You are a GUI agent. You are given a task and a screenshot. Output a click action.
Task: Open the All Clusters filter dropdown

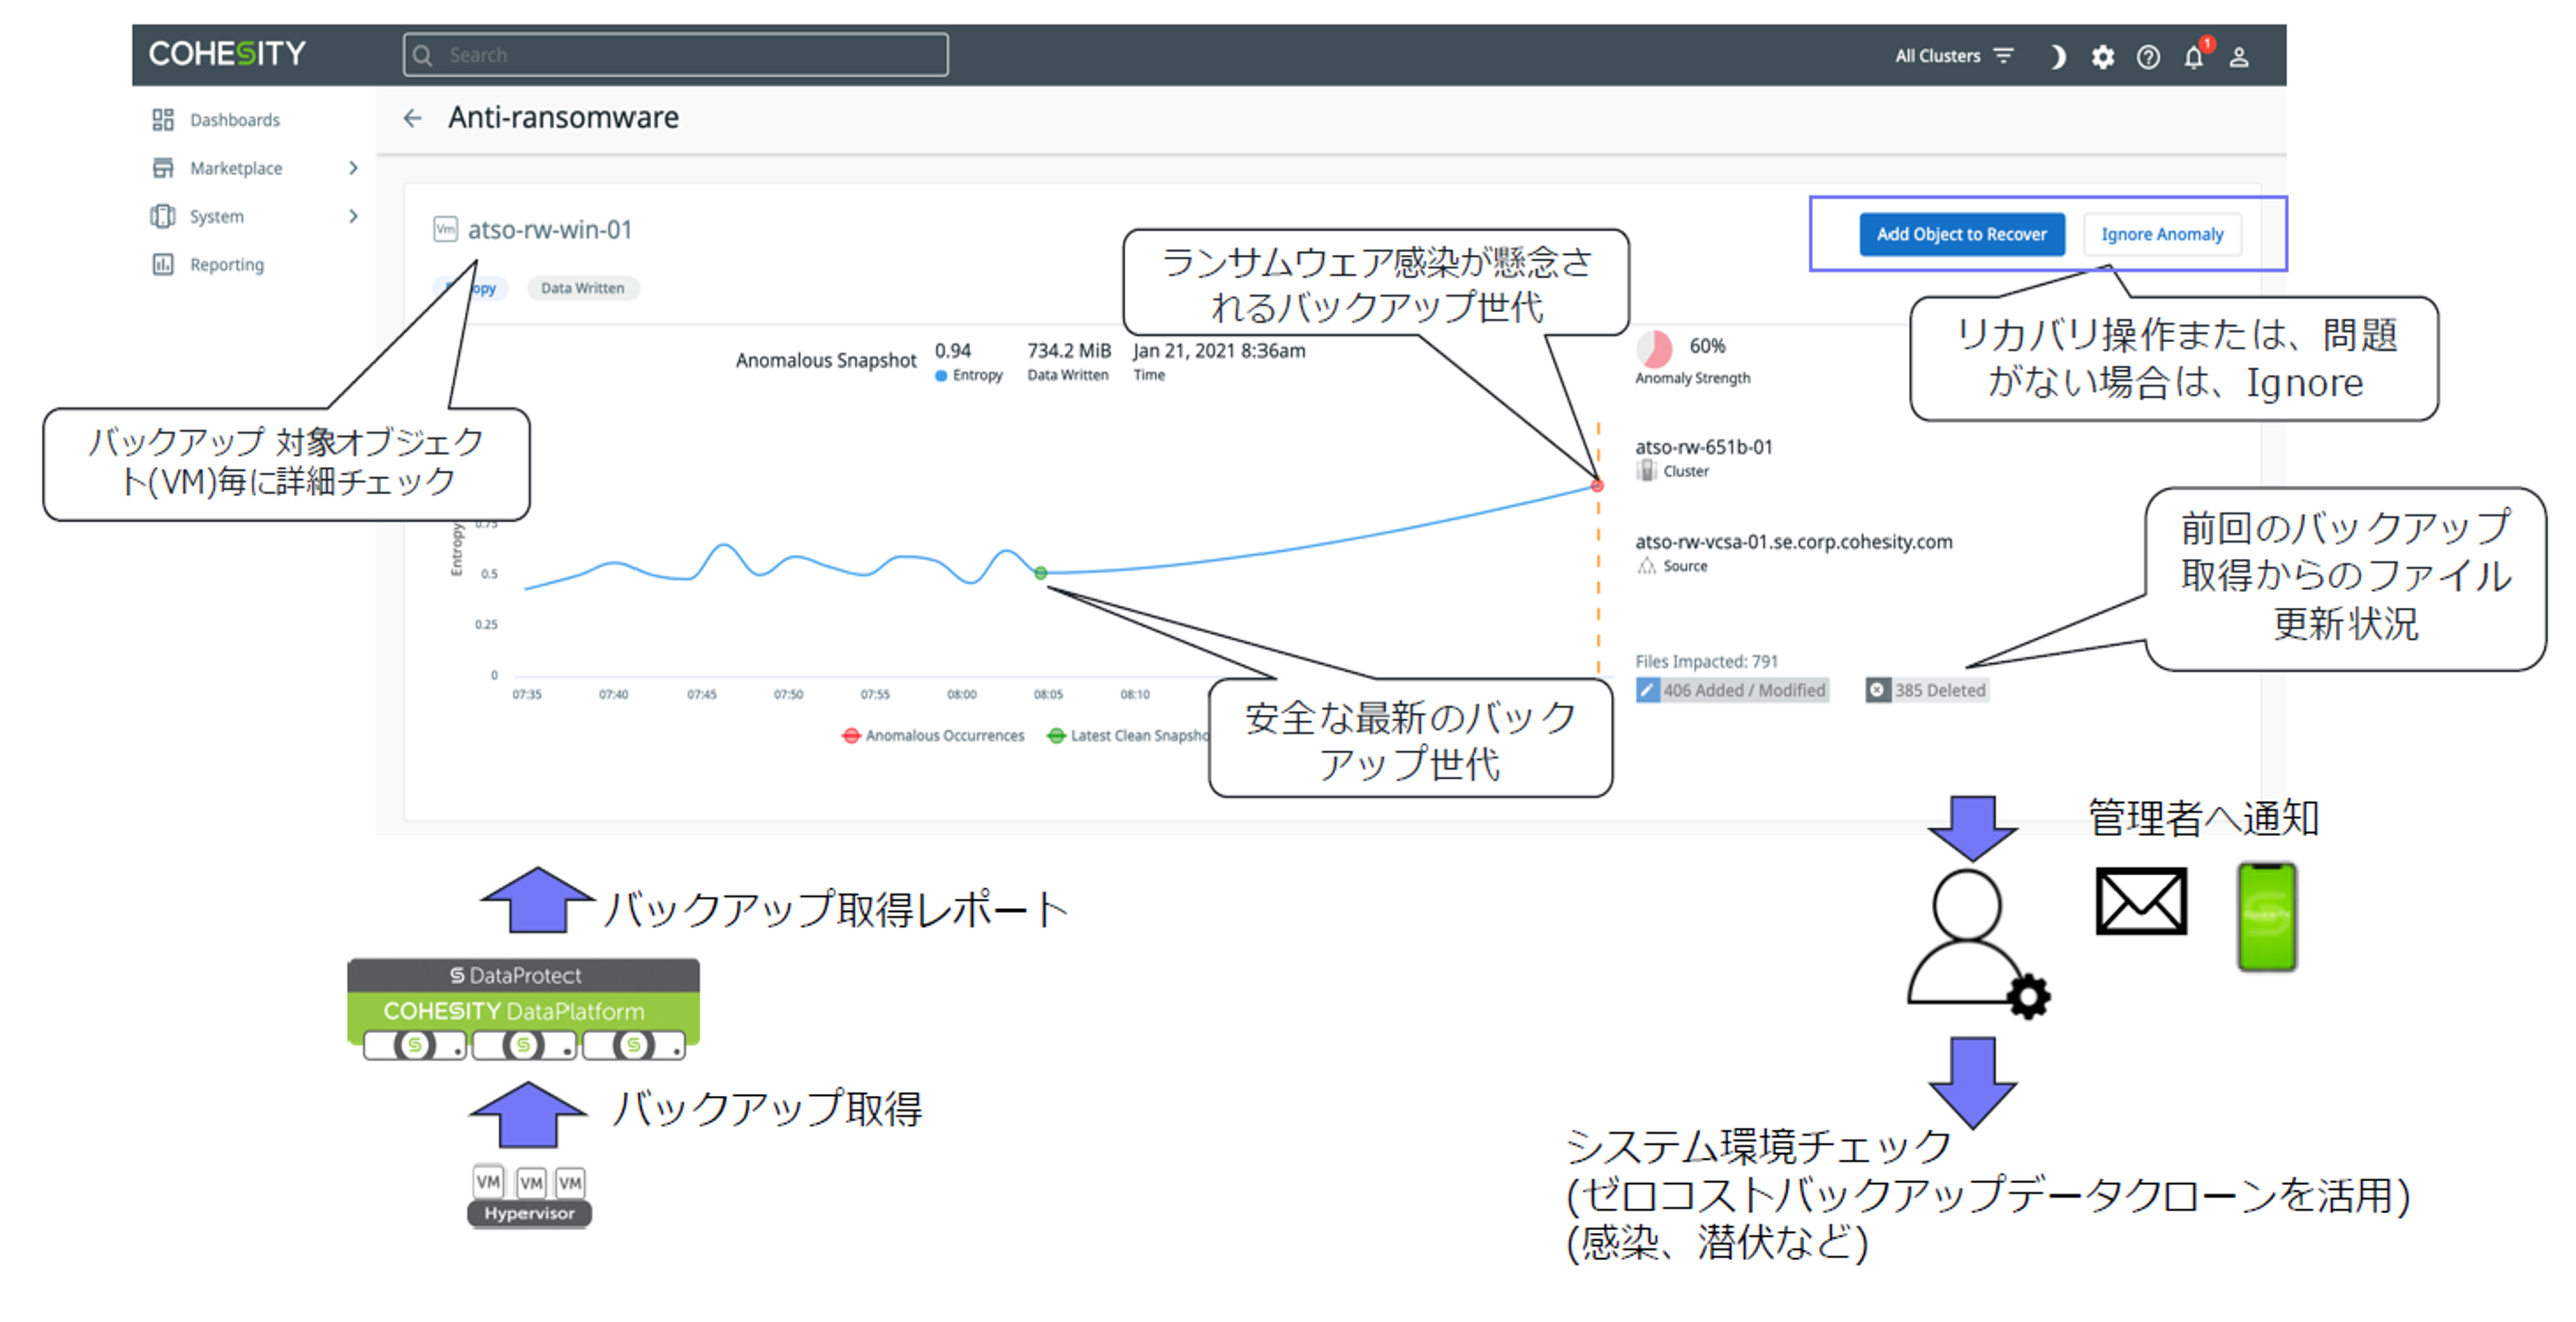[x=1954, y=56]
